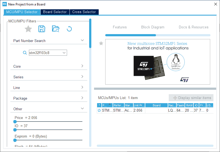220x152 pixels.
Task: Open the Docs & Resources tab
Action: [x=194, y=27]
